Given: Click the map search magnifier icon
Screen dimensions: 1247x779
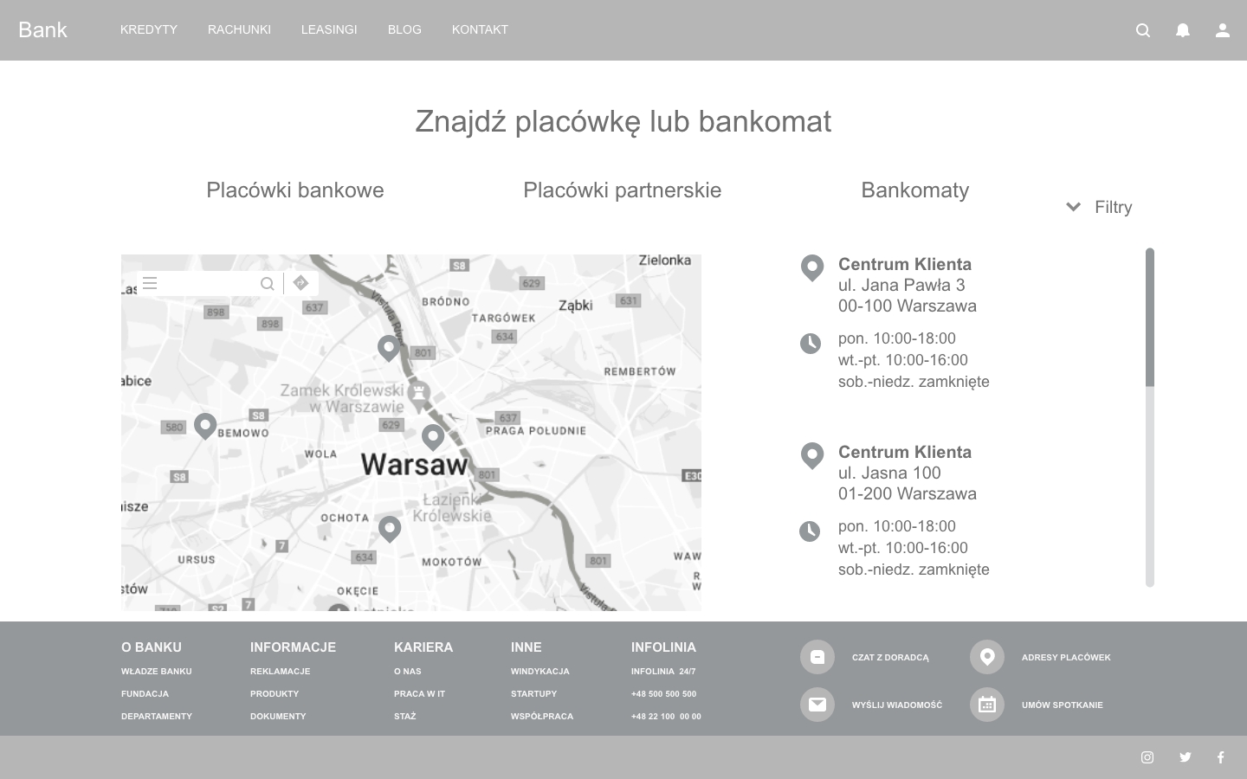Looking at the screenshot, I should (x=267, y=284).
